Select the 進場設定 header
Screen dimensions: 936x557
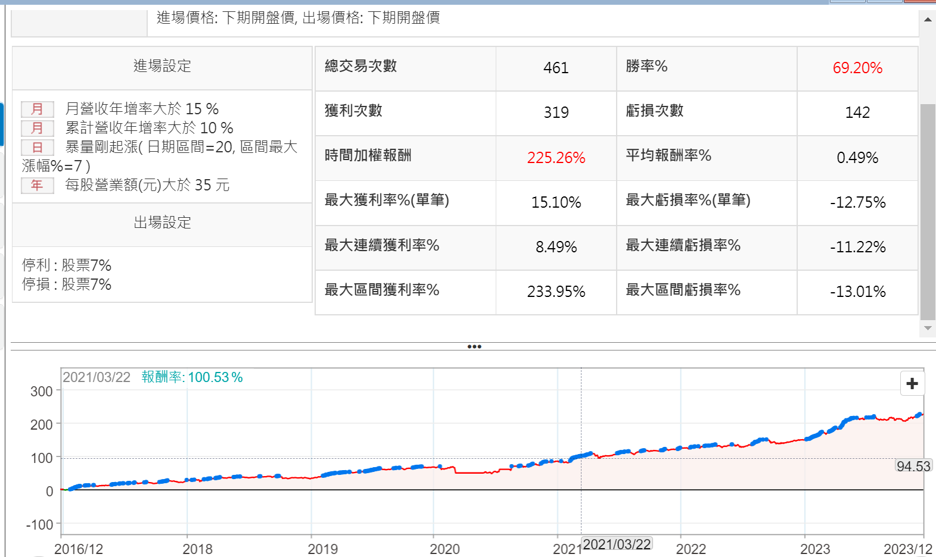pos(162,66)
